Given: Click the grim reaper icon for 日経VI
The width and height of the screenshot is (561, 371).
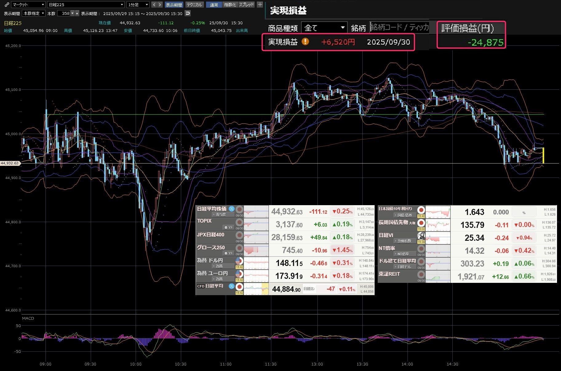Looking at the screenshot, I should pyautogui.click(x=421, y=236).
